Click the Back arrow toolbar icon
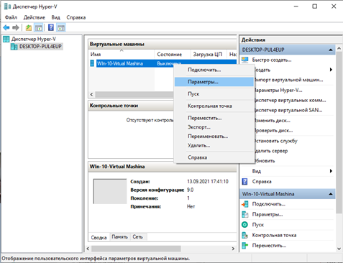Viewport: 343px width, 263px height. point(6,28)
